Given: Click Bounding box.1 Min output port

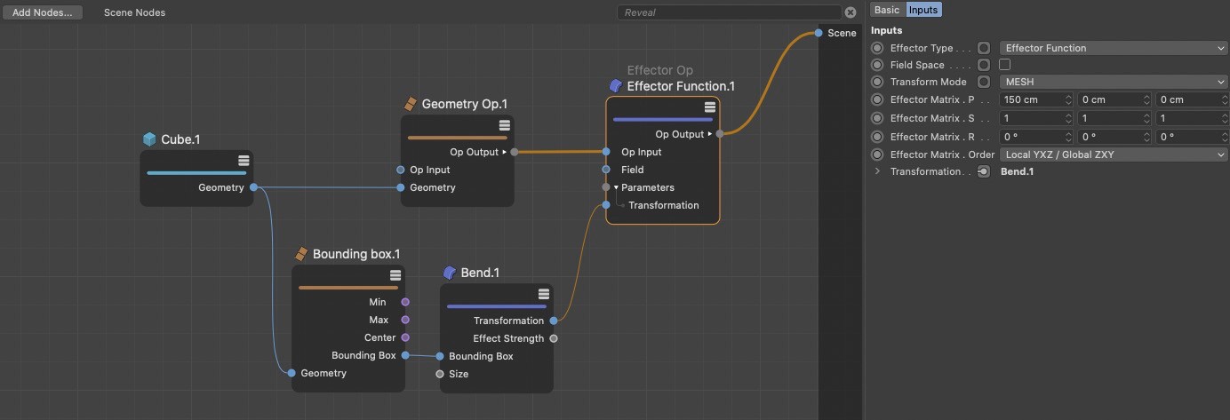Looking at the screenshot, I should tap(405, 302).
